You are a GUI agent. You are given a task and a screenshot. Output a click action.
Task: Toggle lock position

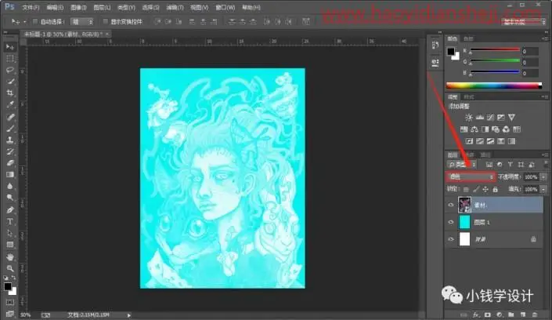click(485, 190)
